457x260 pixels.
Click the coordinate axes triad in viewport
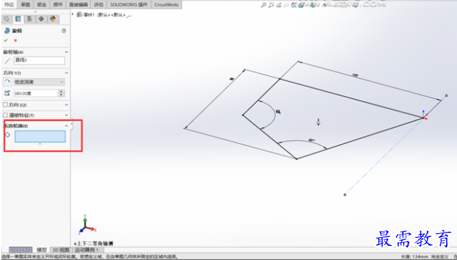coord(87,224)
